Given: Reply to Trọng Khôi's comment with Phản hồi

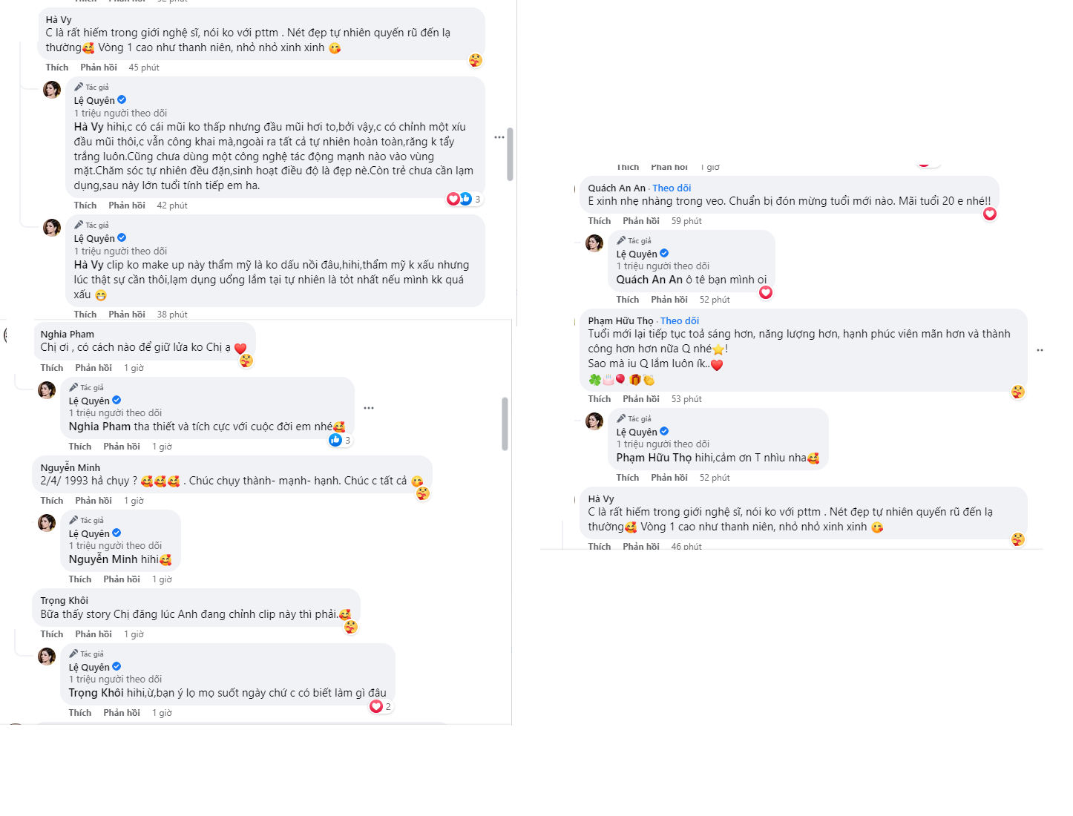Looking at the screenshot, I should coord(93,634).
